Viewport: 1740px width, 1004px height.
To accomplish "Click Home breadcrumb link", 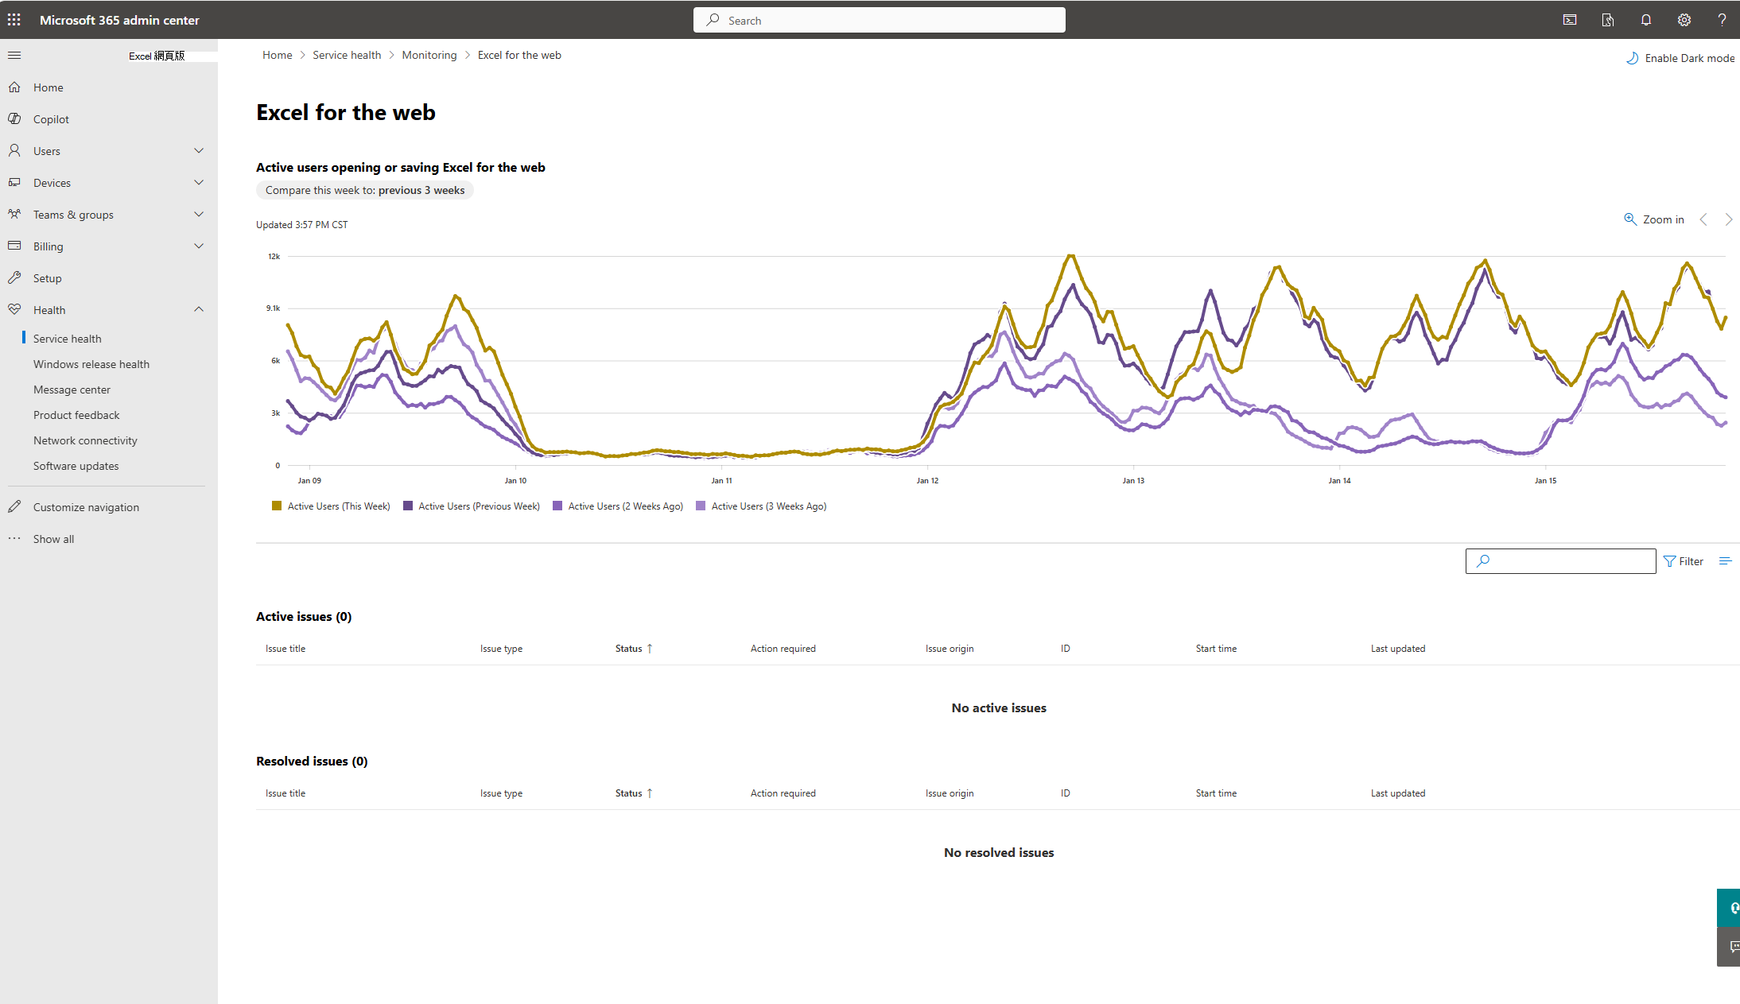I will pos(278,55).
